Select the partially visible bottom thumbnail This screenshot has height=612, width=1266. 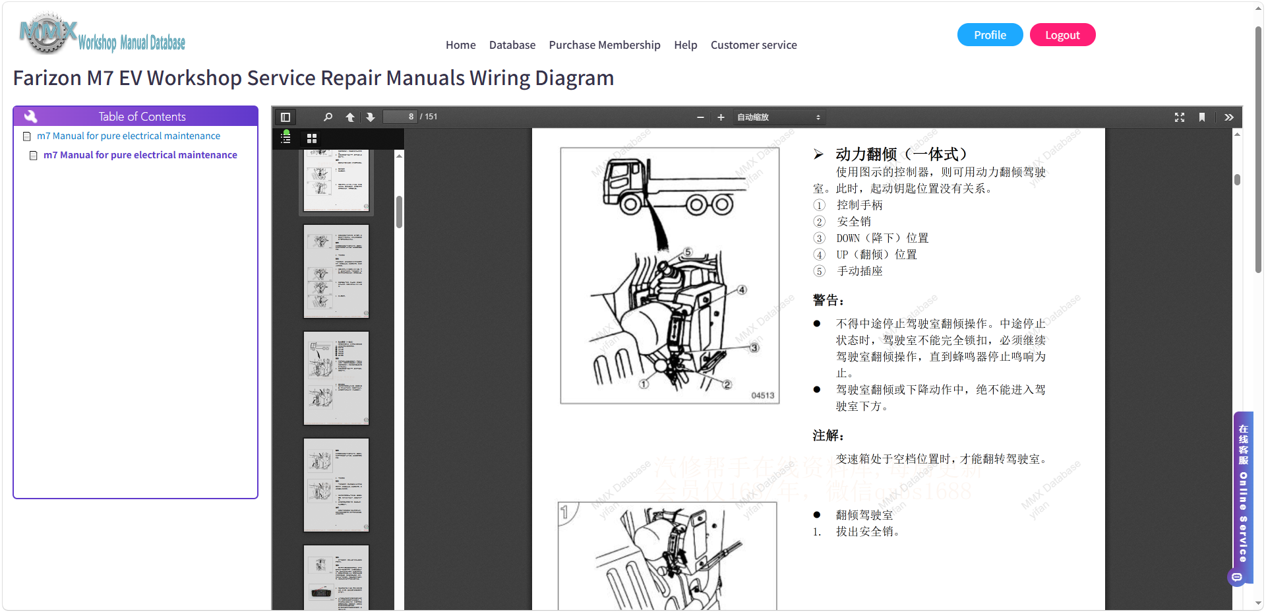[x=336, y=578]
